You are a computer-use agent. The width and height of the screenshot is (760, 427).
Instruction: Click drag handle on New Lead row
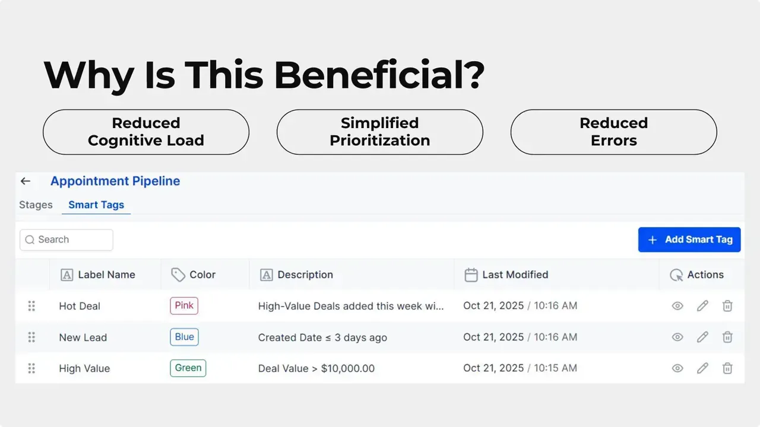[x=31, y=337]
